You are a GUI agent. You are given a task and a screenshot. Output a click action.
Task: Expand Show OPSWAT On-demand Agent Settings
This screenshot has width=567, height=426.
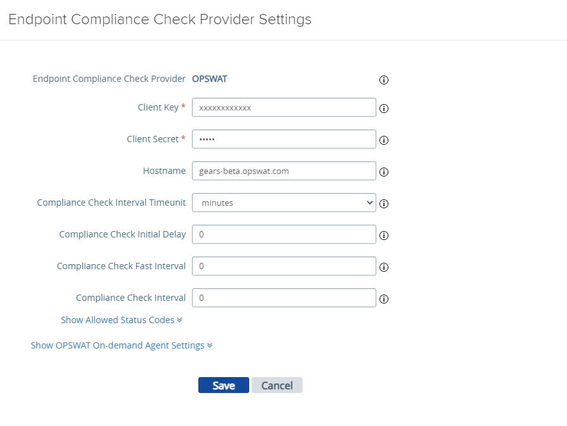point(121,345)
